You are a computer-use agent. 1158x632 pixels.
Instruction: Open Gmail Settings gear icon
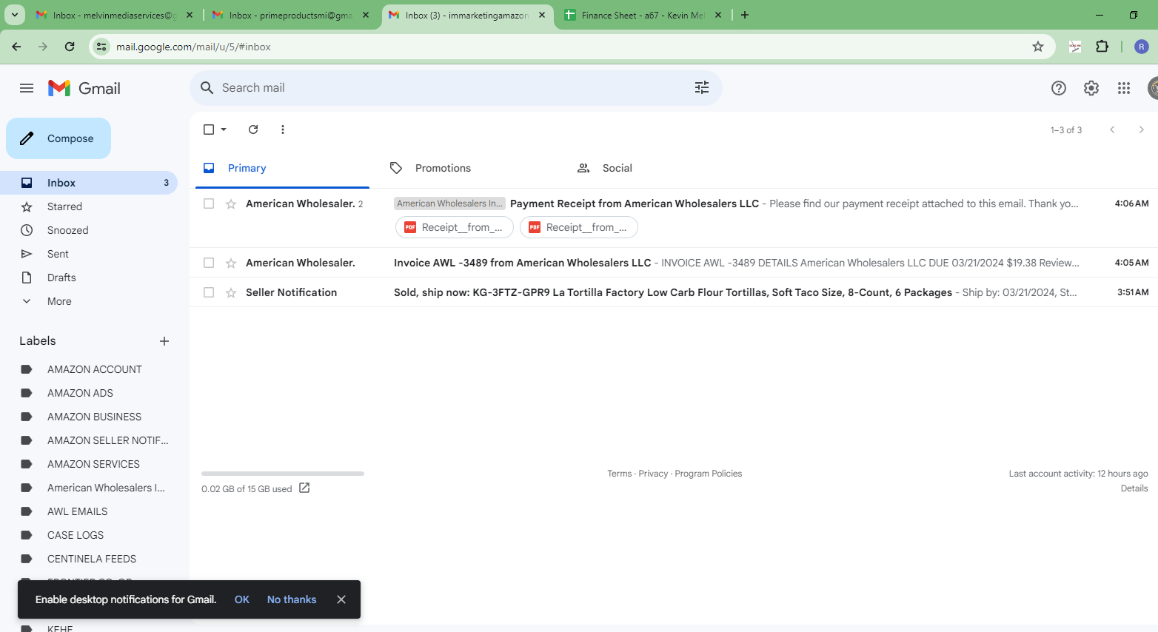pos(1091,88)
